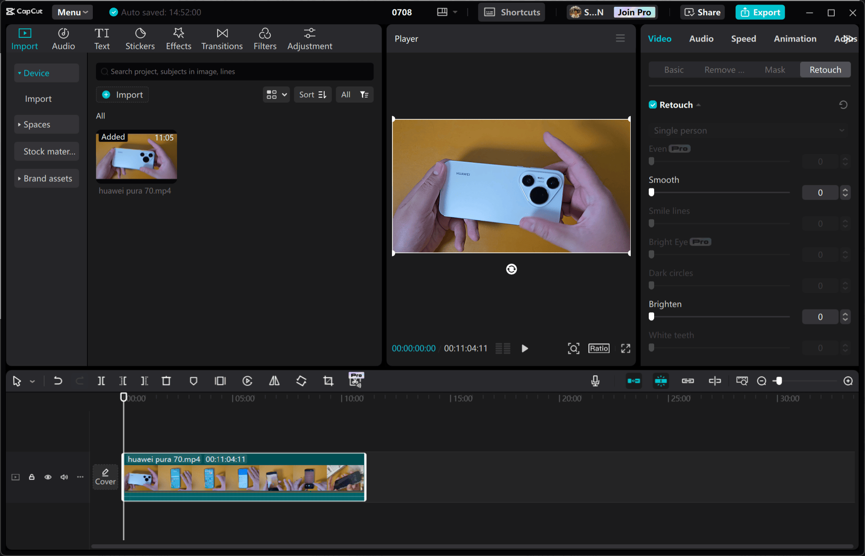865x556 pixels.
Task: Click the media search input field
Action: click(x=235, y=72)
